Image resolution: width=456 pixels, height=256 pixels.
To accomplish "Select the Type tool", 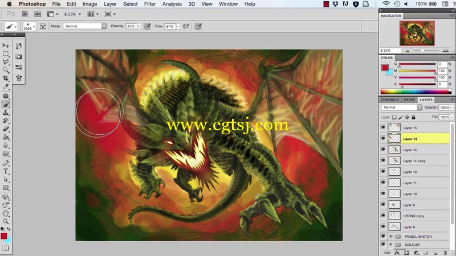I will [6, 171].
